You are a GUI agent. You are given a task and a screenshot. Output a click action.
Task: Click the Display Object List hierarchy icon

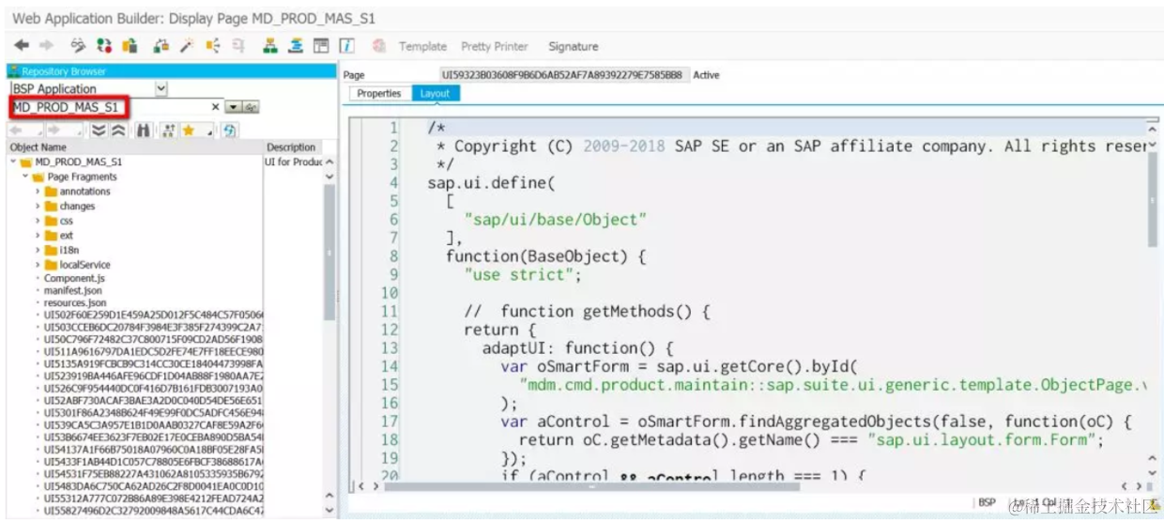(270, 45)
